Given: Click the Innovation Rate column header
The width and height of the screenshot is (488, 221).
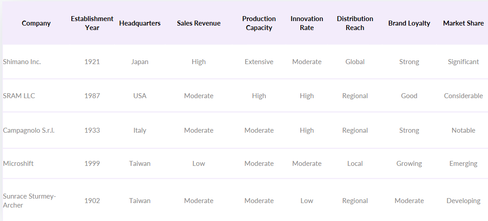Looking at the screenshot, I should (x=307, y=23).
